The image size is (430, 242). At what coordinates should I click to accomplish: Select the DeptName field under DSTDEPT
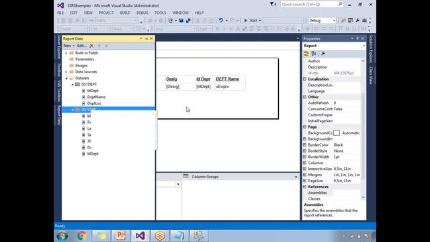(x=96, y=97)
